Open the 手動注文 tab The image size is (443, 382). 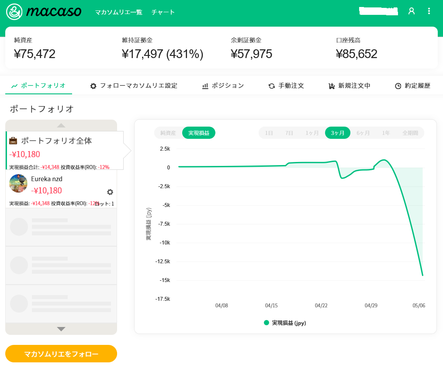[x=286, y=86]
